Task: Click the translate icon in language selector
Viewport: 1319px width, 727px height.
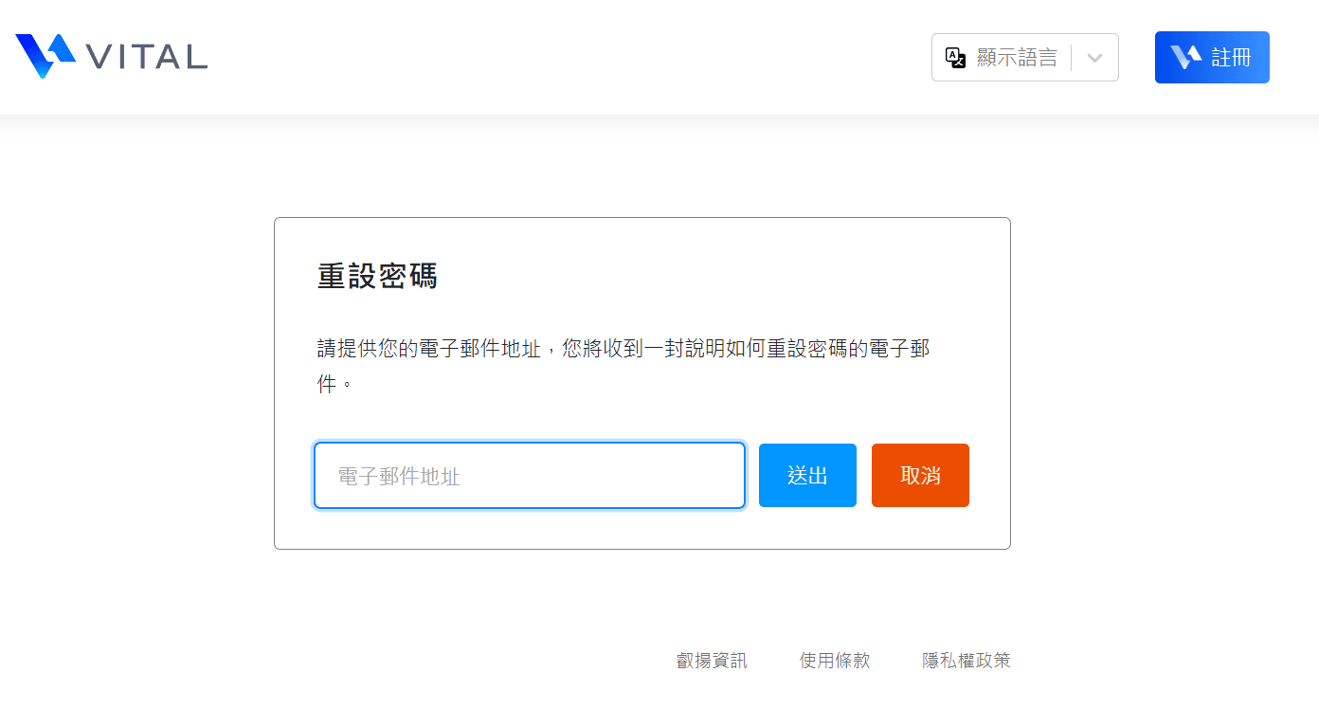Action: (x=956, y=58)
